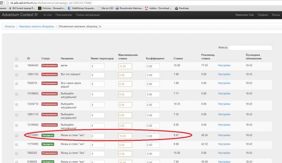This screenshot has height=163, width=282.
Task: Open Настройки for ad 11774993
Action: point(224,144)
